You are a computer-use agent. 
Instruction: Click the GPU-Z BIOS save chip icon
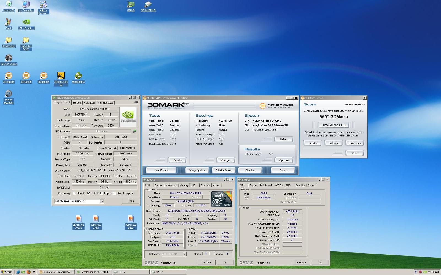134,131
